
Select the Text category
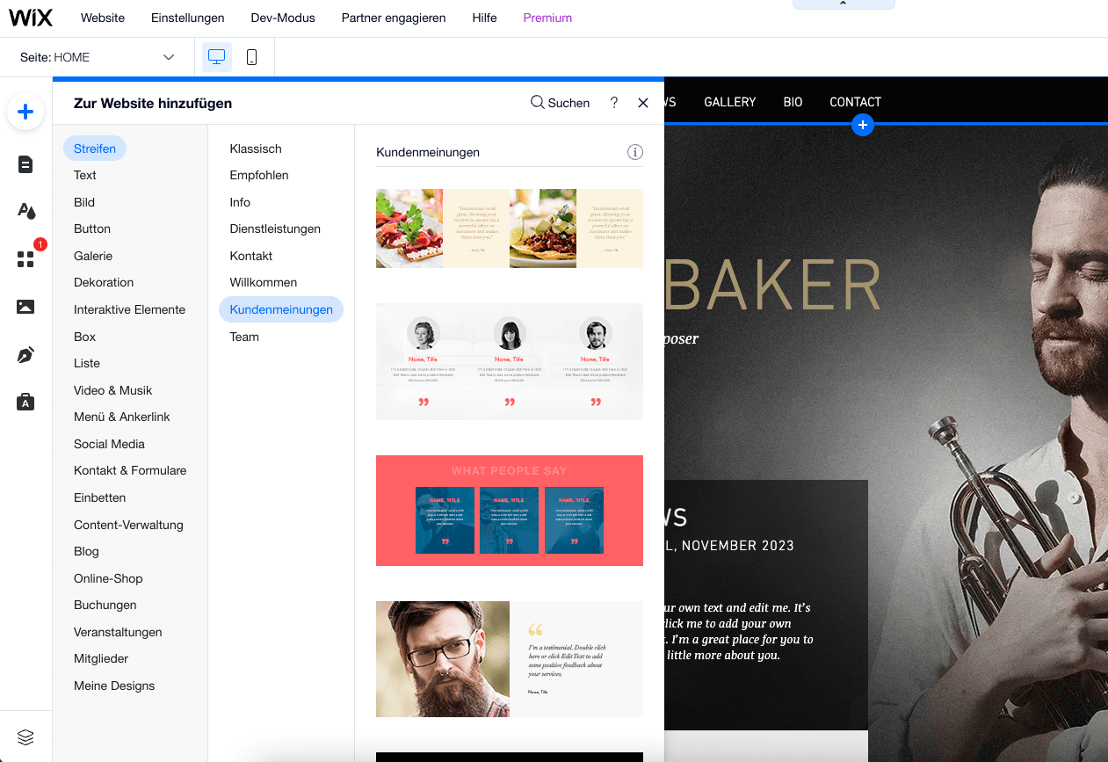click(85, 175)
